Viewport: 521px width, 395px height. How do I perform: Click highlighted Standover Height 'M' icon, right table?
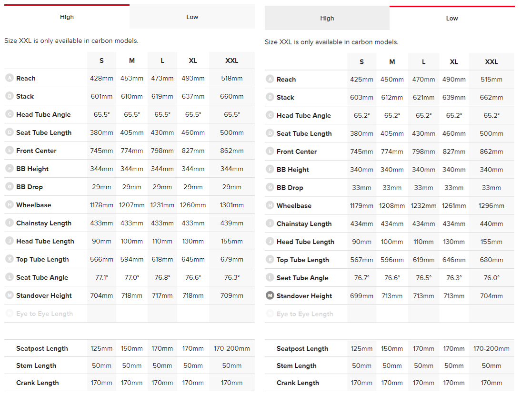click(x=270, y=296)
